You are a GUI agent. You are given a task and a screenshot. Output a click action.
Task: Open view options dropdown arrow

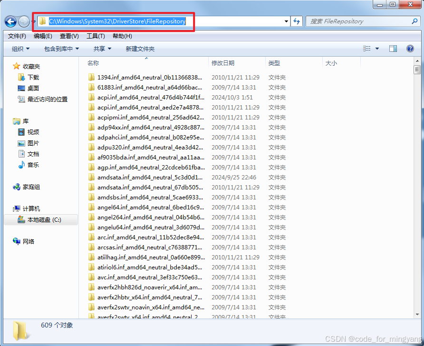pos(377,49)
